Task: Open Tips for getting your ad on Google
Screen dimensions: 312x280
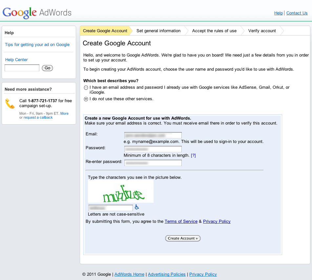Action: tap(37, 45)
